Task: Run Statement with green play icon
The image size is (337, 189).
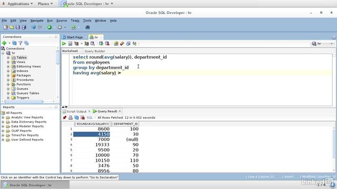Action: [x=64, y=44]
